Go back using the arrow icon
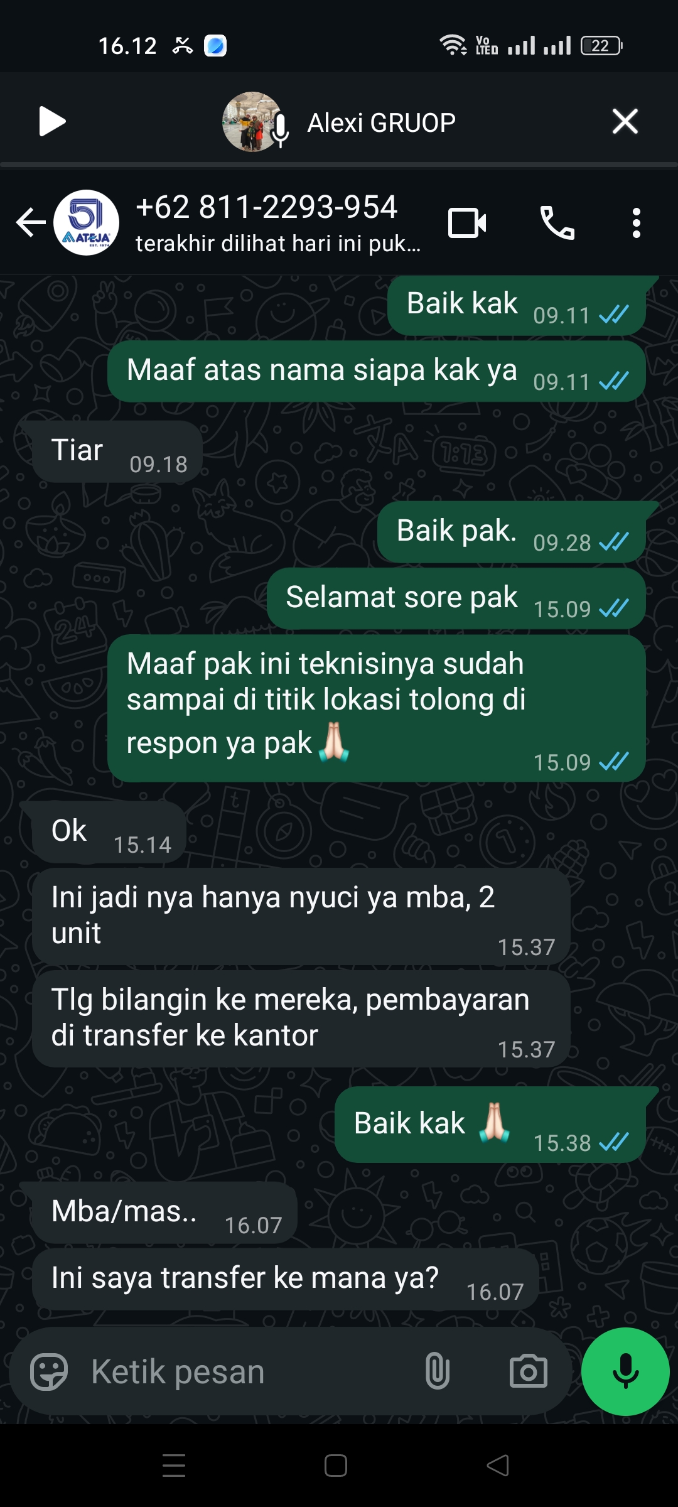The width and height of the screenshot is (678, 1507). pyautogui.click(x=31, y=222)
